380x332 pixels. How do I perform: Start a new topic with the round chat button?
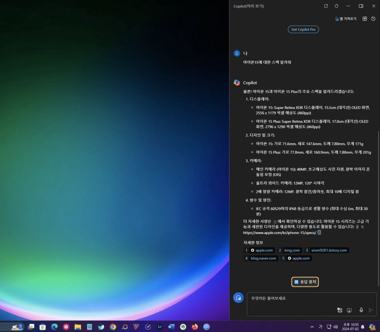click(x=238, y=298)
